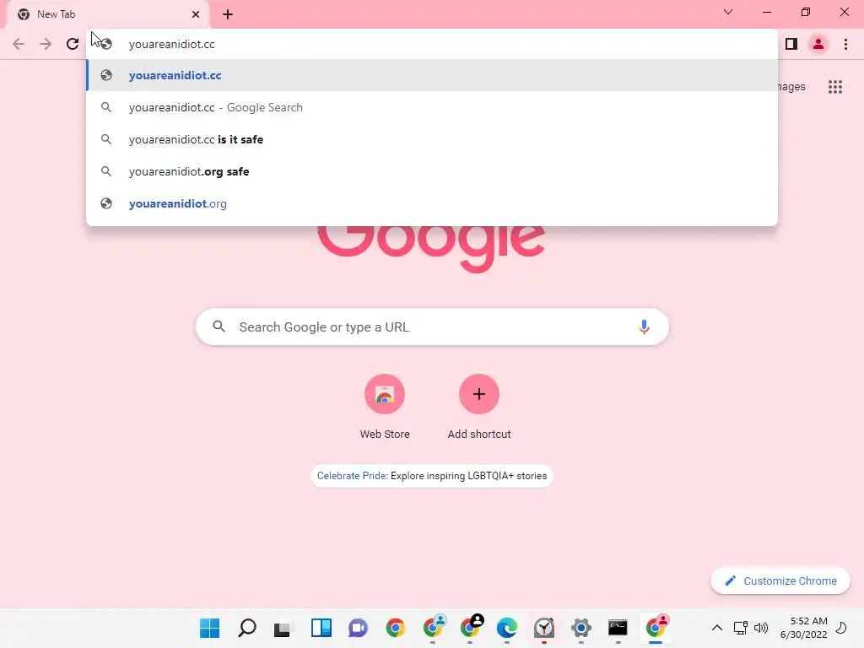Click the Customize Chrome button
The height and width of the screenshot is (648, 864).
click(x=780, y=580)
